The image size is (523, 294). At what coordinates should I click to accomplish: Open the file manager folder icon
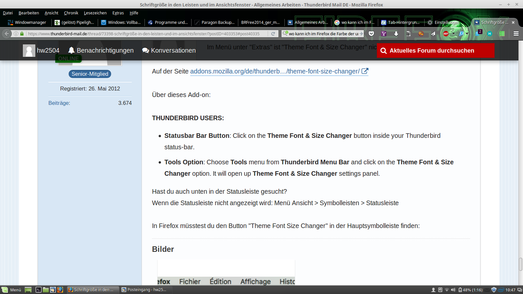[x=46, y=290]
